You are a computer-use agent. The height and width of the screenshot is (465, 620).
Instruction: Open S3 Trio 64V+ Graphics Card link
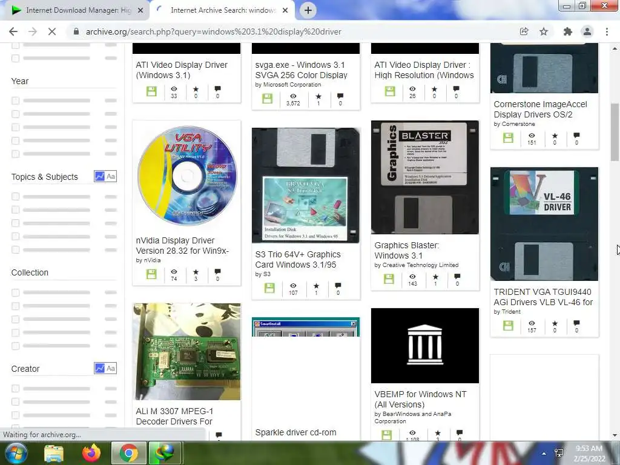[x=298, y=259]
